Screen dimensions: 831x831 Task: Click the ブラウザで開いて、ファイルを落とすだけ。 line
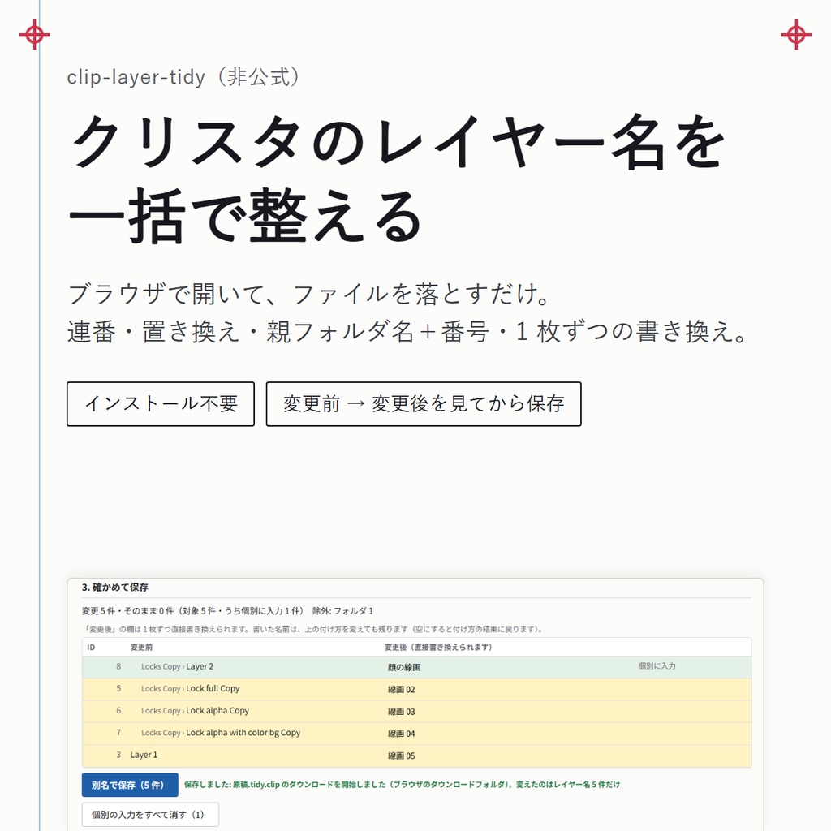pyautogui.click(x=311, y=294)
